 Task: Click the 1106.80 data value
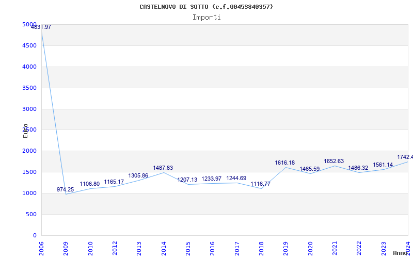coord(89,184)
